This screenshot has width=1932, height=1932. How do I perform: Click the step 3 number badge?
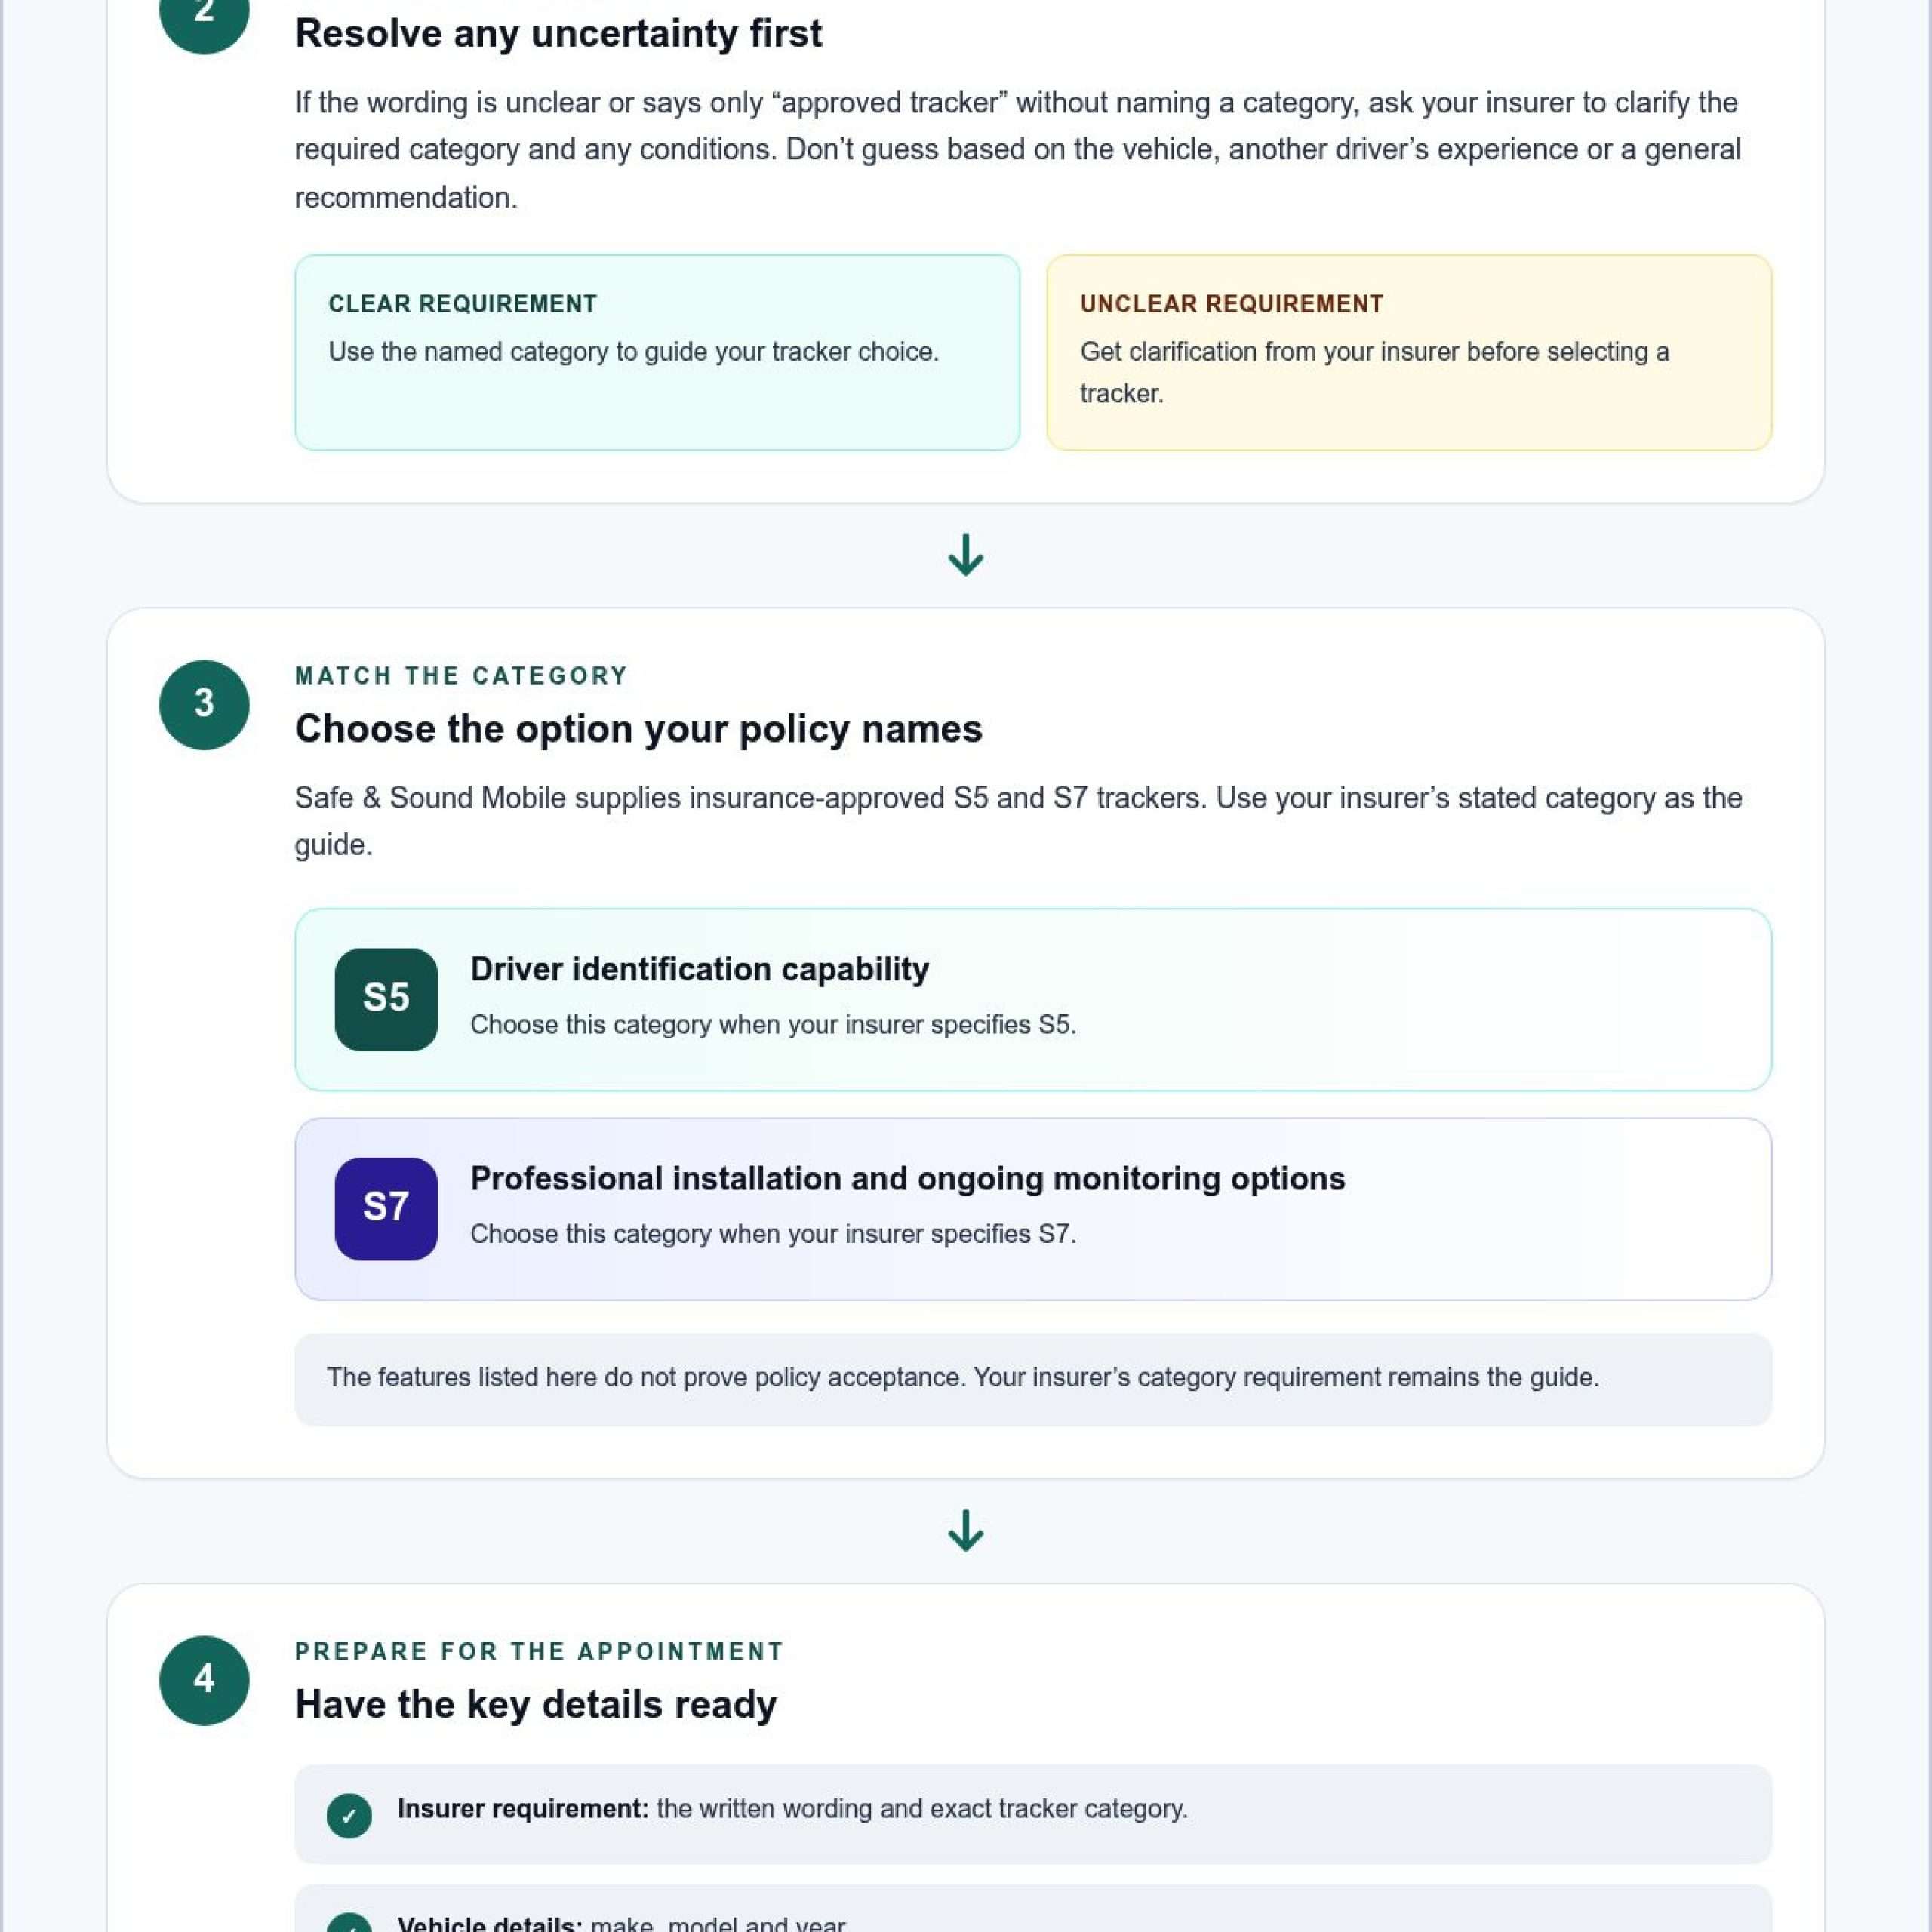pyautogui.click(x=204, y=704)
